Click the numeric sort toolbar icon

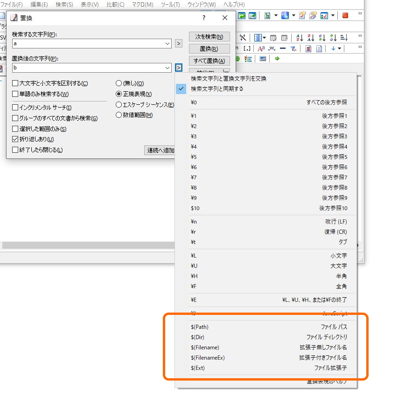322,38
